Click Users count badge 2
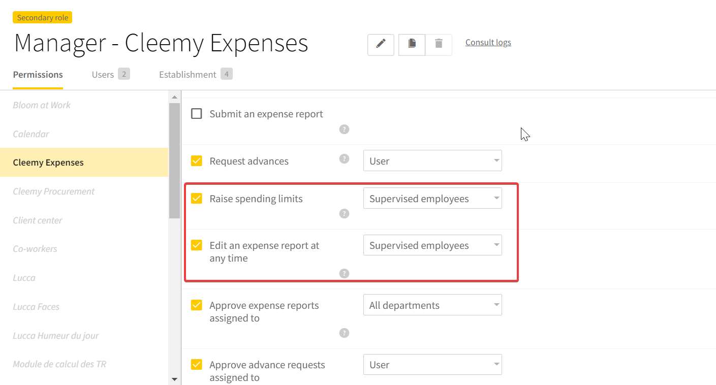This screenshot has width=716, height=385. point(124,74)
